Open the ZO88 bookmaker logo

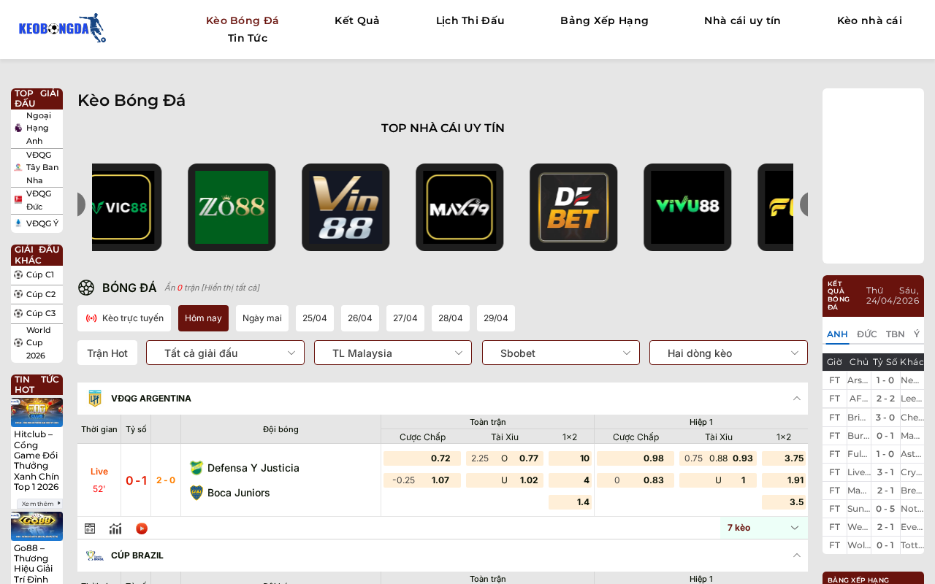tap(232, 207)
